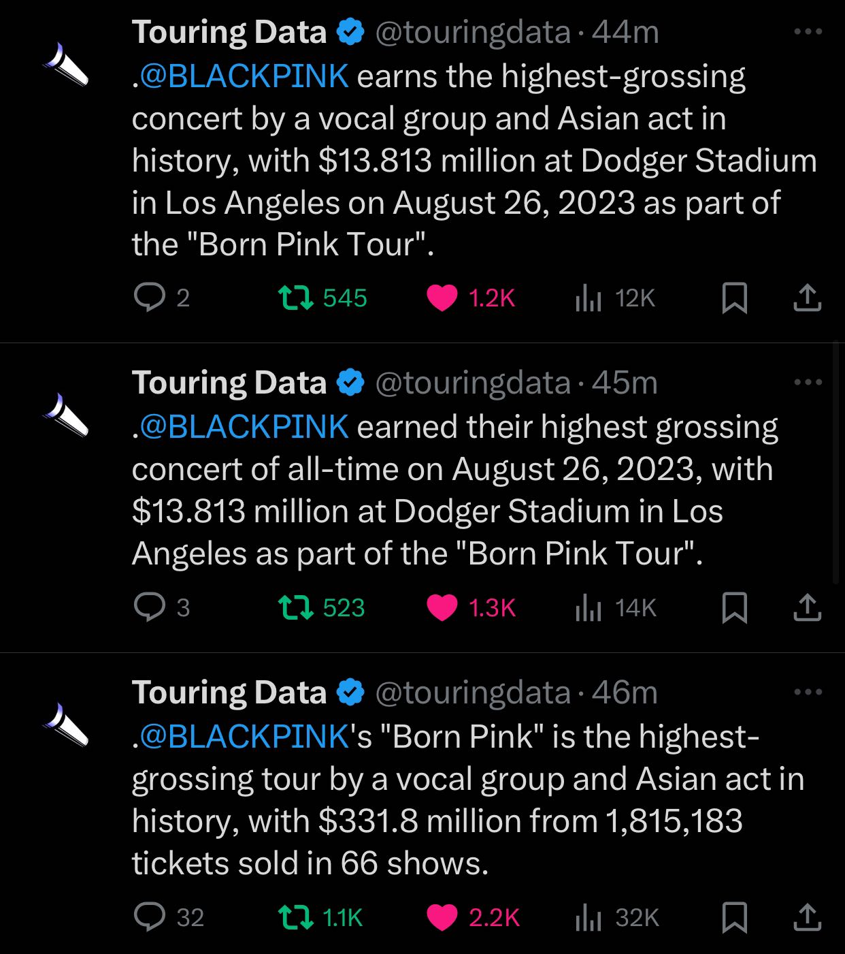Screen dimensions: 845x954
Task: Open @touringdata handle on 45m tweet
Action: (473, 383)
